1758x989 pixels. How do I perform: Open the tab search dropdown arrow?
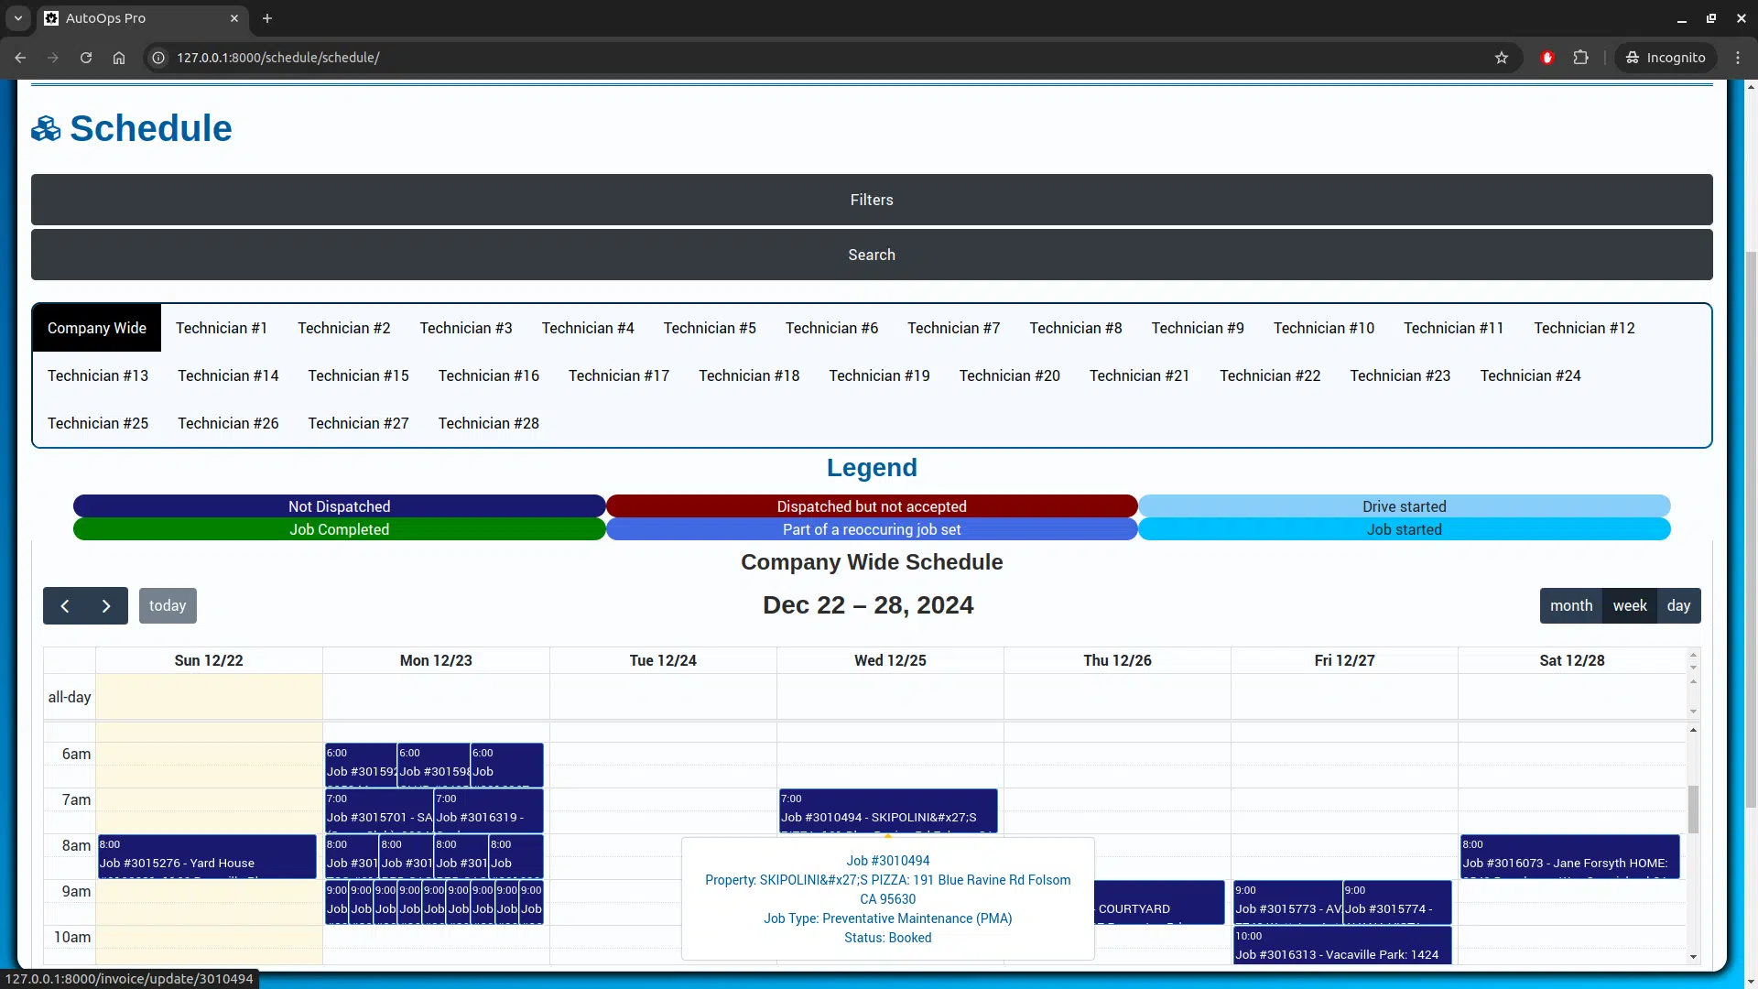(17, 18)
